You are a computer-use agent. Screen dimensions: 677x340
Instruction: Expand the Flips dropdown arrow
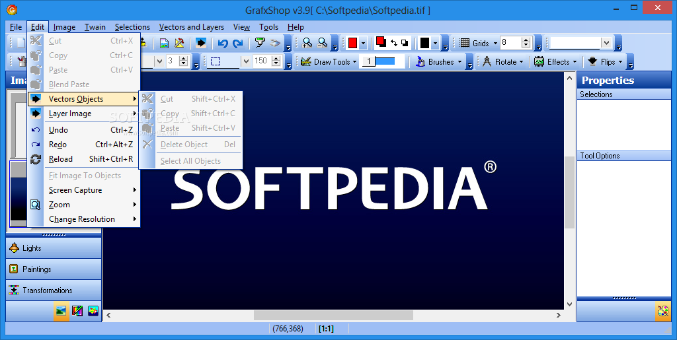point(620,62)
